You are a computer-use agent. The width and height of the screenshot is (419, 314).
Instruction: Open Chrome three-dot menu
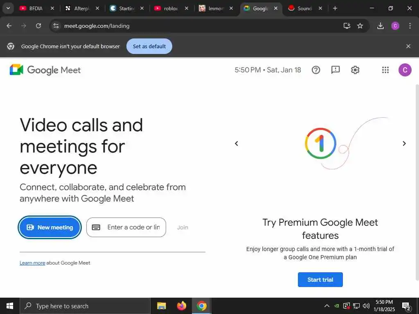point(410,26)
